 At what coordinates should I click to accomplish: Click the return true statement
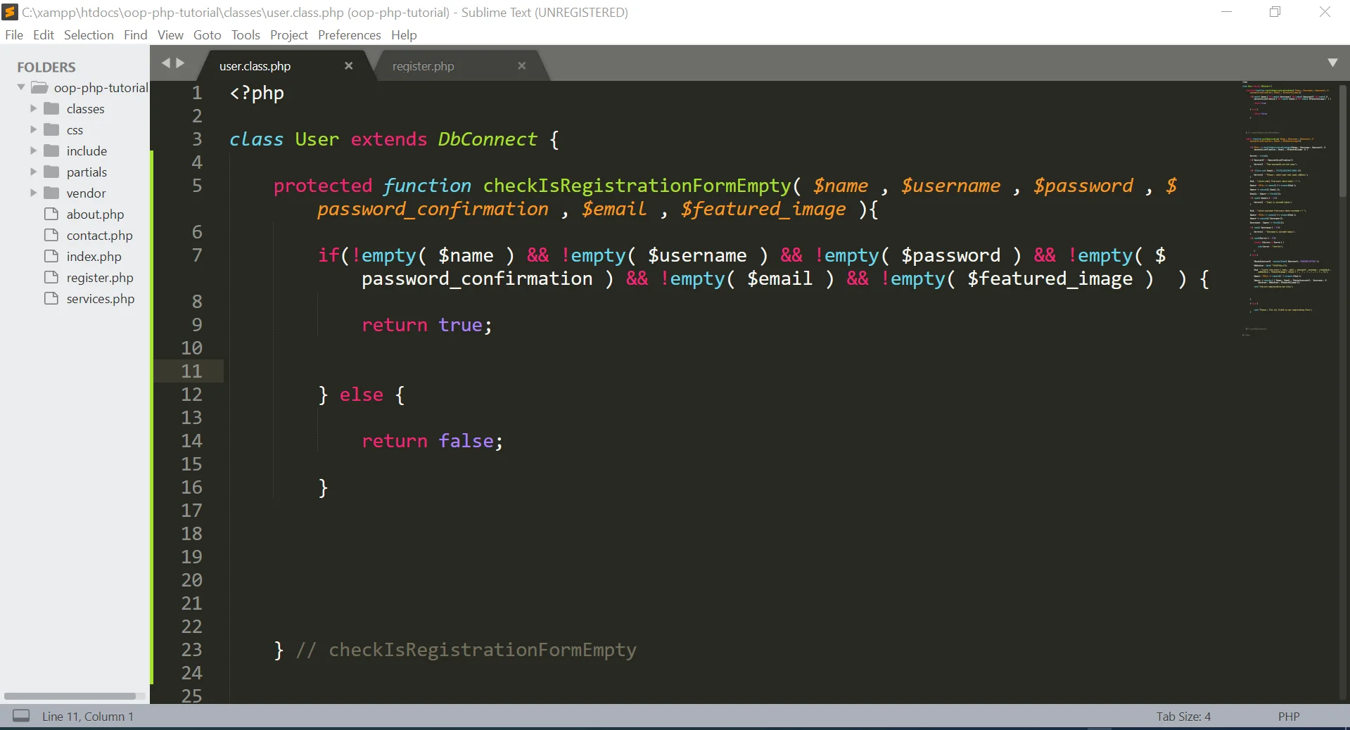point(427,325)
